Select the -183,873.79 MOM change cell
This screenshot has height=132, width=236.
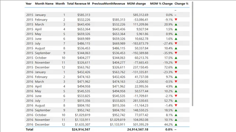click(140, 43)
